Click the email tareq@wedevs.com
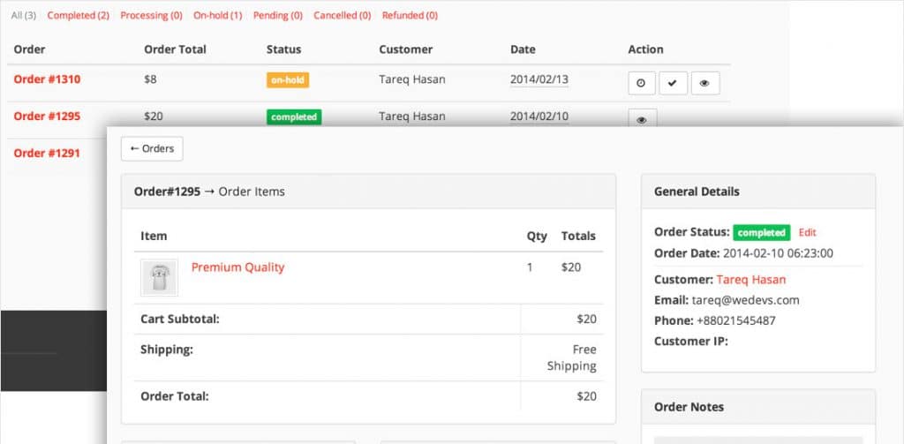This screenshot has width=904, height=444. pyautogui.click(x=745, y=300)
